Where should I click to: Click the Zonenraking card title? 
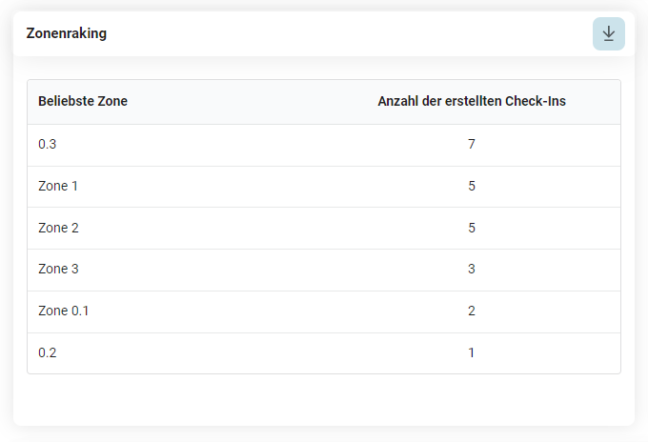(67, 33)
